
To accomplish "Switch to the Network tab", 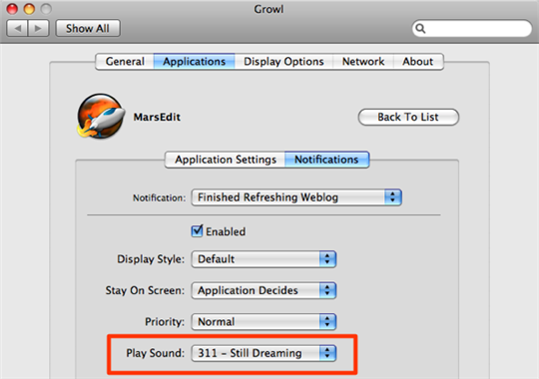I will [363, 62].
